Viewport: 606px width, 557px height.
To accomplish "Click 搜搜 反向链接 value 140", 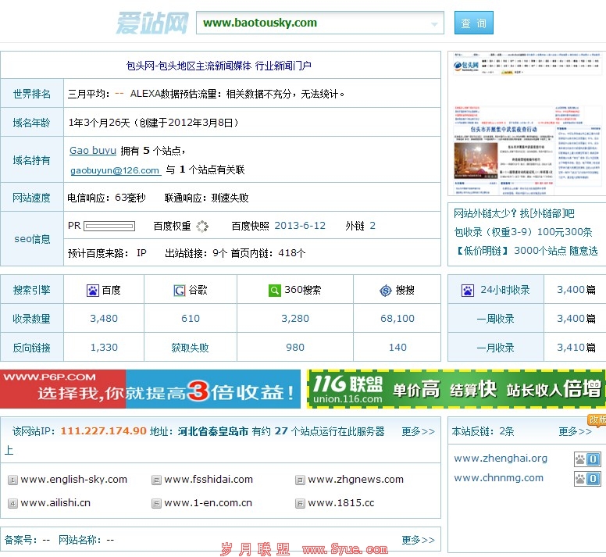I will point(397,348).
